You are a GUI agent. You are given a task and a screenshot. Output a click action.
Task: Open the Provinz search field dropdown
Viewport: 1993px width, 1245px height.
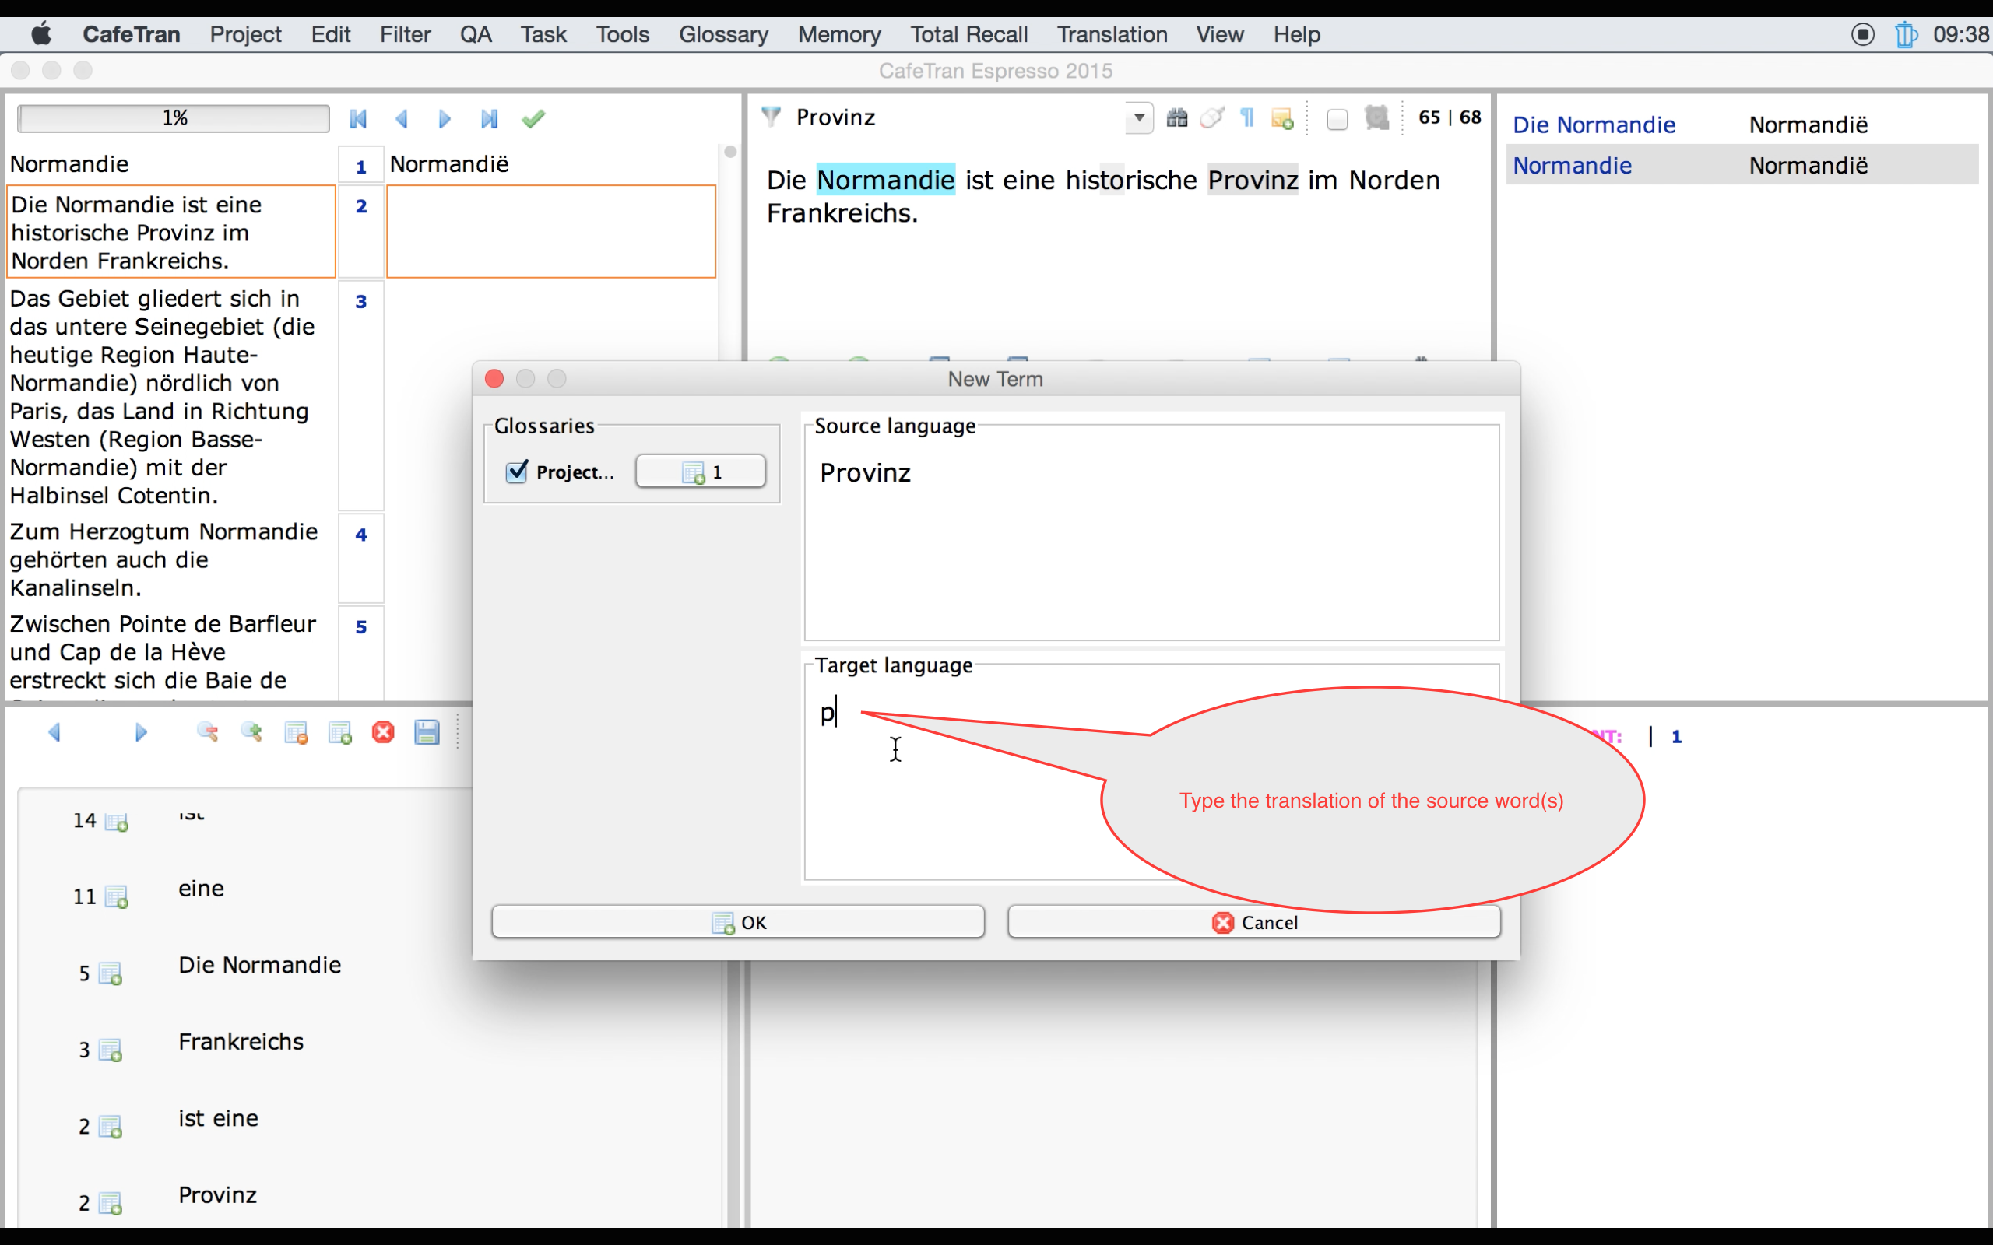[1138, 117]
